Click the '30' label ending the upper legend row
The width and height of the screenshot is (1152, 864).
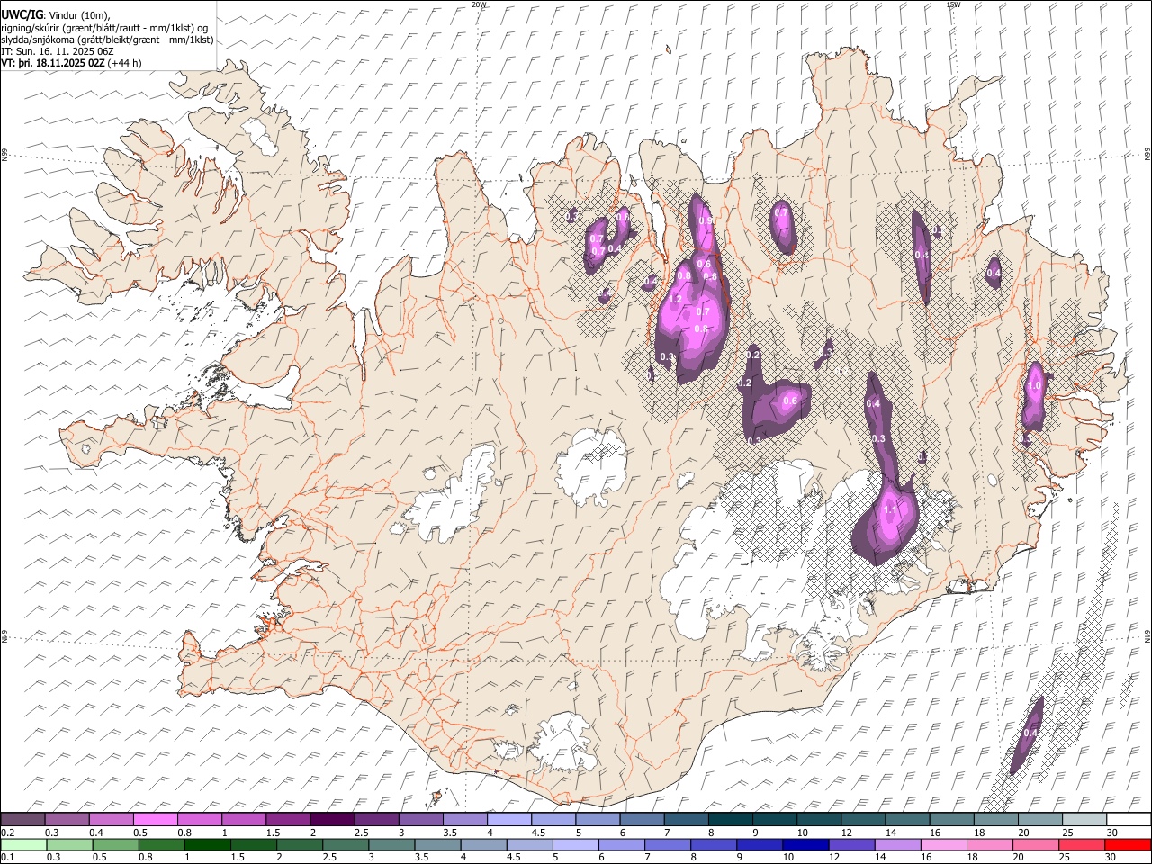1111,832
